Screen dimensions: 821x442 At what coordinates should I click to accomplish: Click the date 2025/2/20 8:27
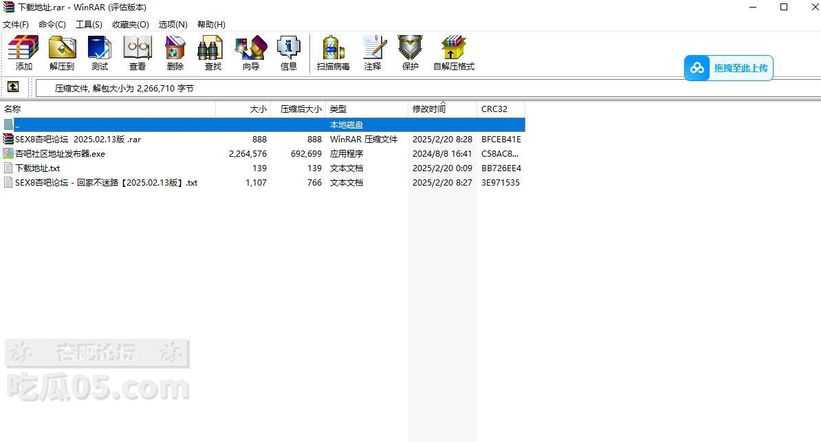pos(442,183)
